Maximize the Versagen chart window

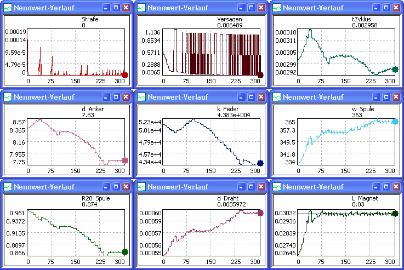click(251, 8)
